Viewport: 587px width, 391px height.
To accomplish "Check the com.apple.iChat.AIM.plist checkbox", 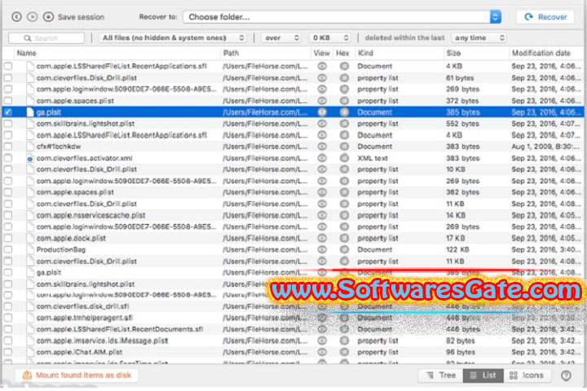I will 8,352.
